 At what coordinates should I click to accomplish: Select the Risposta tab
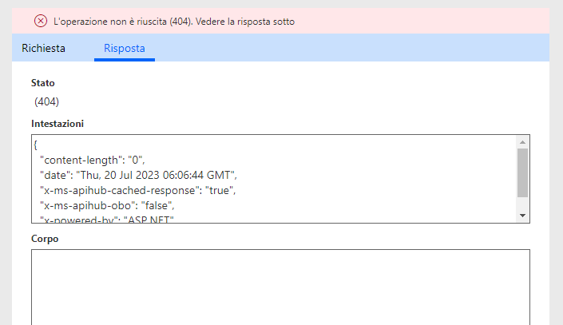pyautogui.click(x=125, y=48)
